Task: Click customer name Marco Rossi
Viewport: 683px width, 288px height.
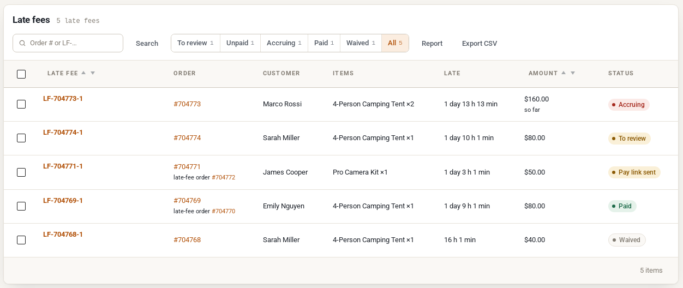Action: pyautogui.click(x=282, y=104)
